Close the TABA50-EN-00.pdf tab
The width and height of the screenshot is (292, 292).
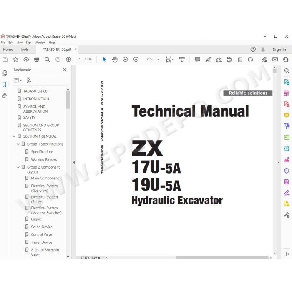[76, 50]
